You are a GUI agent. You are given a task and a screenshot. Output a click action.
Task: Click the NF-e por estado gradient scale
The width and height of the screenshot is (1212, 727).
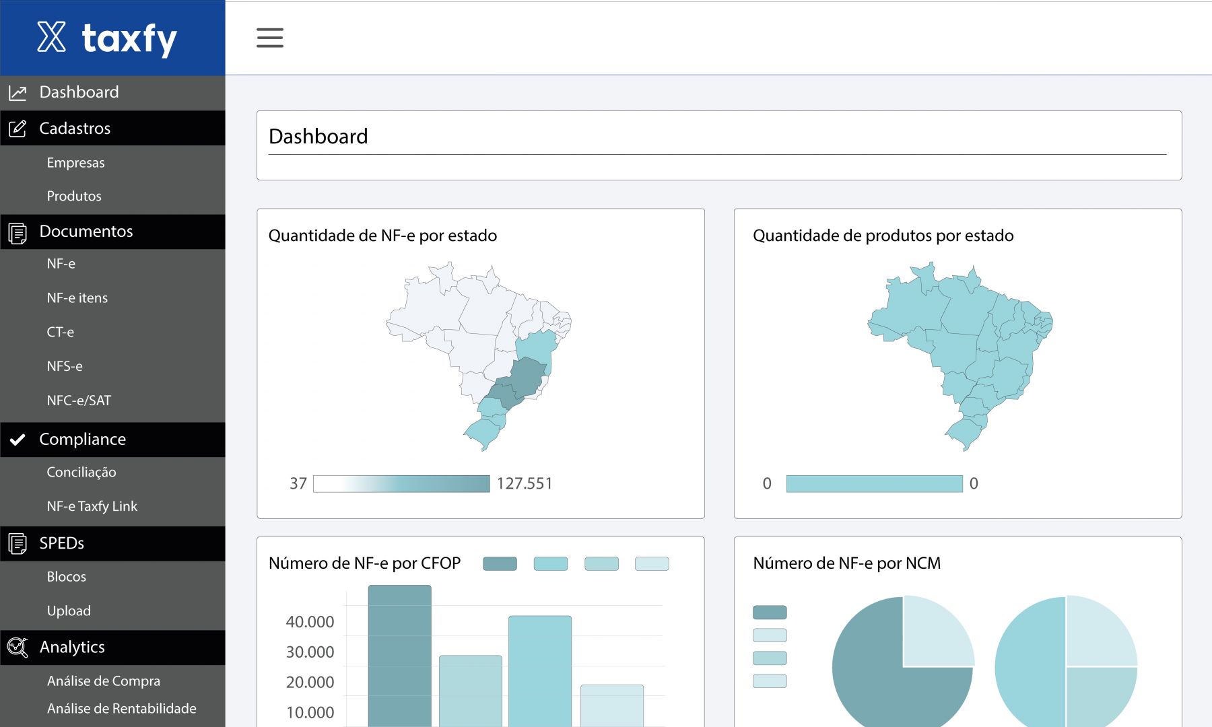pos(401,483)
